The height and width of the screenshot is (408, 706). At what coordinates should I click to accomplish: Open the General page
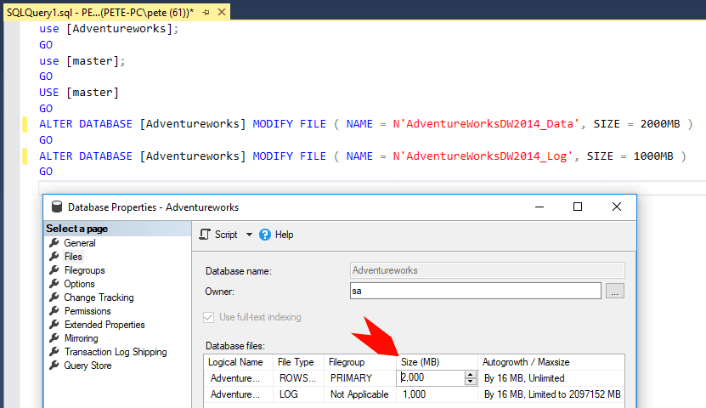pos(80,243)
